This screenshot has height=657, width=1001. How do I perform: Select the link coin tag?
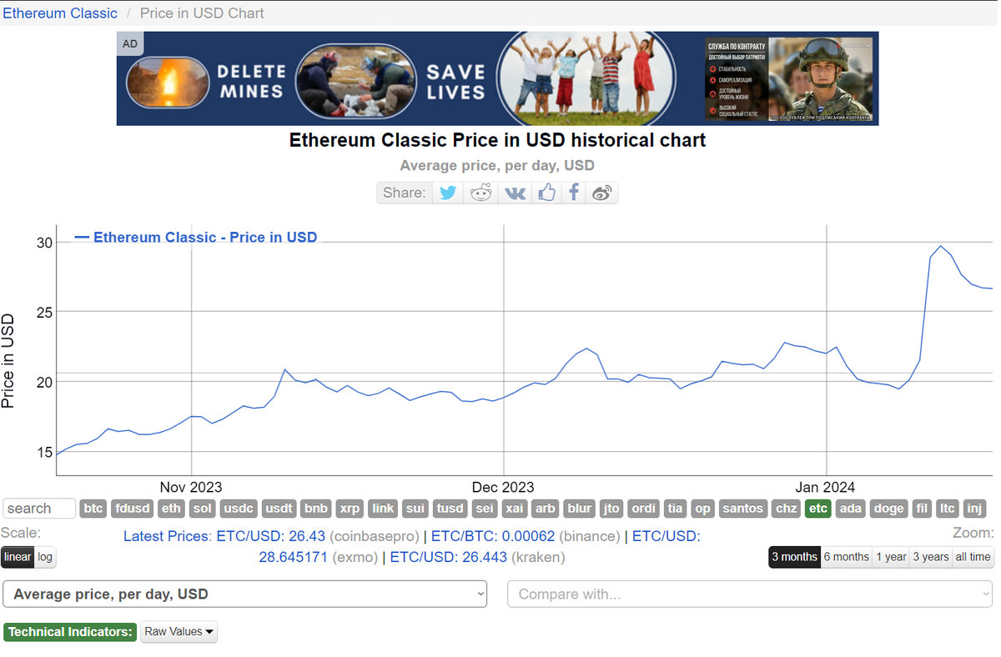[383, 509]
